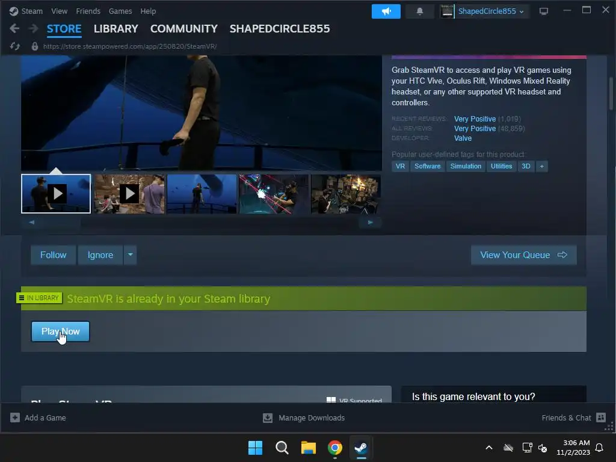The width and height of the screenshot is (616, 462).
Task: Select the fifth thumbnail of workshop room
Action: click(x=346, y=194)
